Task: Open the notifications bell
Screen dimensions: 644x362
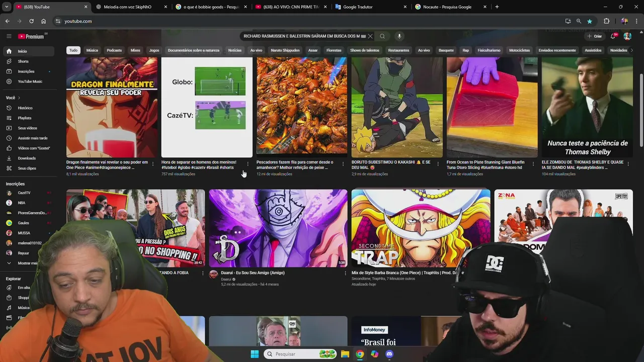Action: pyautogui.click(x=613, y=36)
